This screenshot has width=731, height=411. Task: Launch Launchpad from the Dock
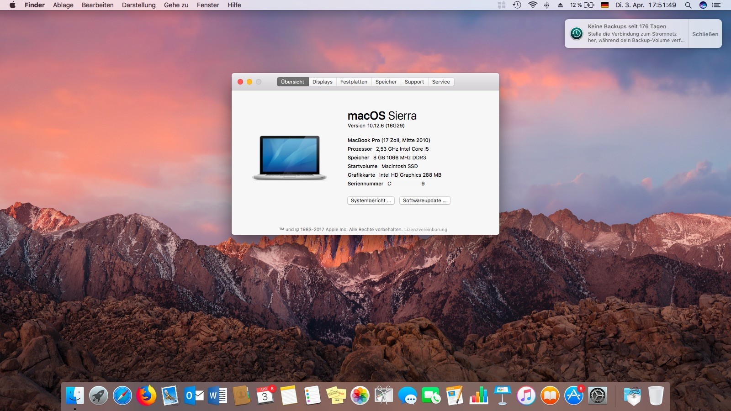click(99, 395)
